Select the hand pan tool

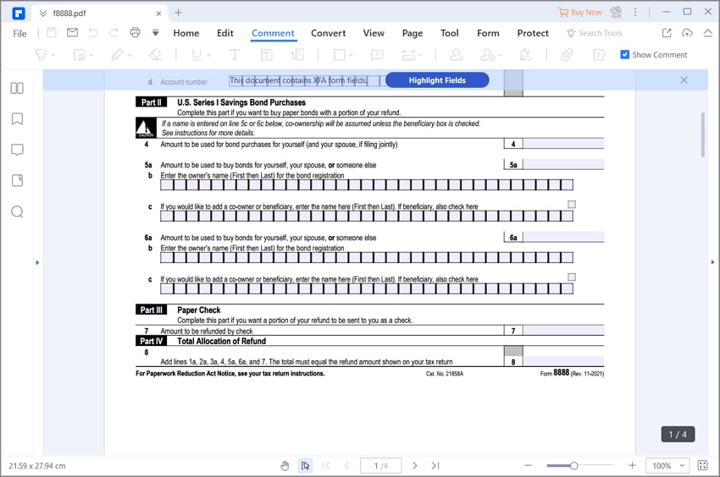pos(285,466)
